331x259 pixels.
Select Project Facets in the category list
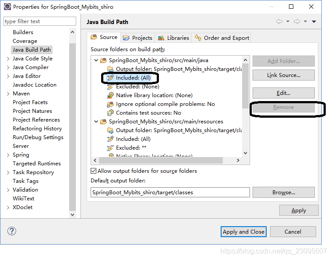[x=30, y=102]
